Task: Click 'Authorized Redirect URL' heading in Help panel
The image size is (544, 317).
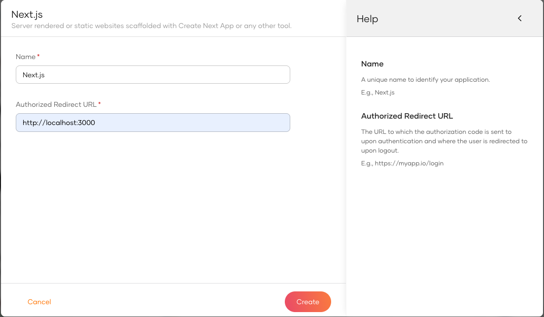Action: click(407, 116)
